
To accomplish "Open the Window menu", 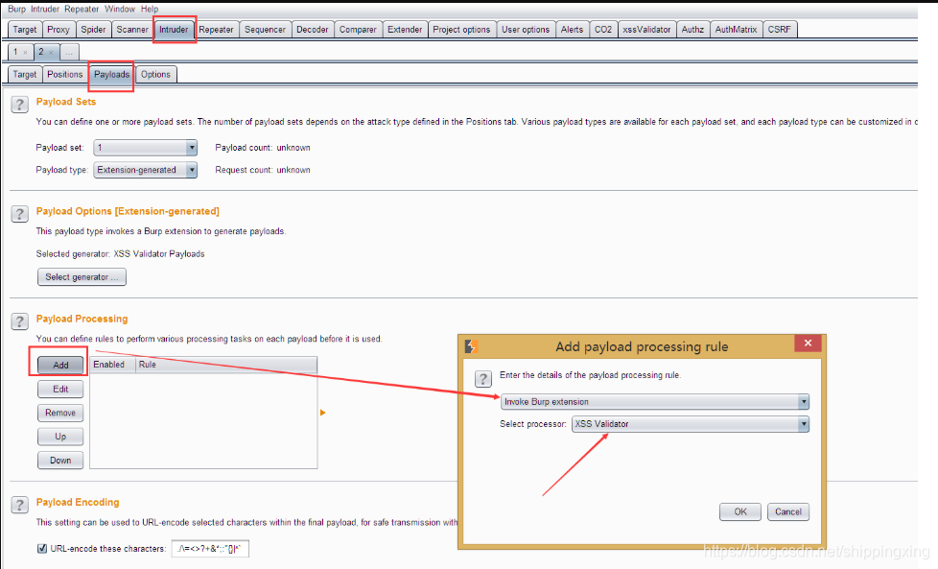I will pos(120,9).
